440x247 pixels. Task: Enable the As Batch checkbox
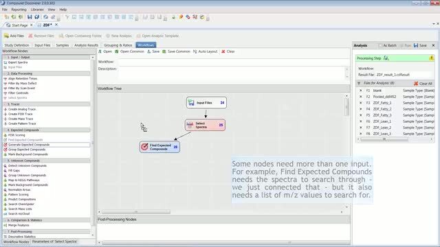[380, 45]
